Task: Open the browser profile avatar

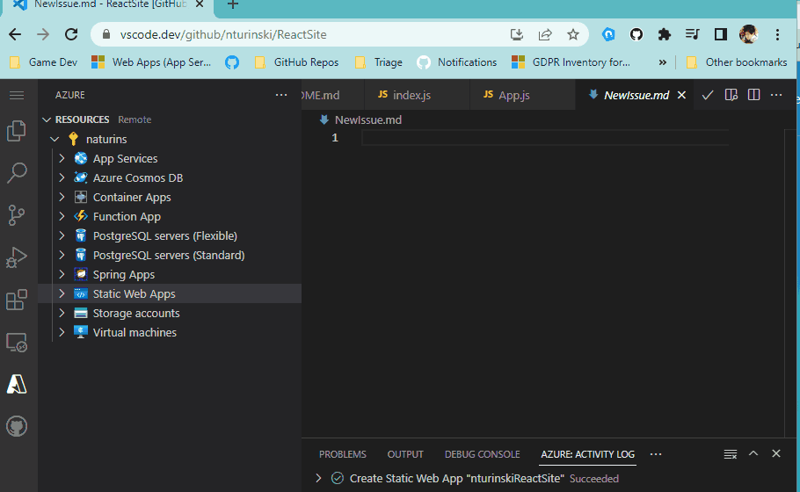Action: point(748,34)
